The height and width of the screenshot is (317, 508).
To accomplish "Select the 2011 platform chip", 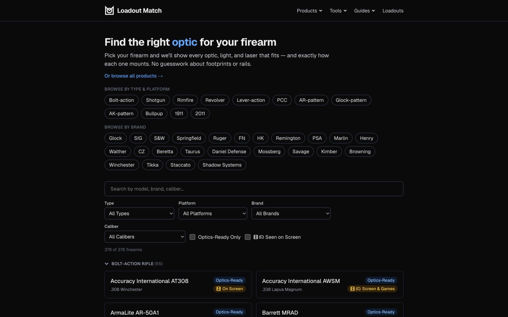I will coord(200,113).
